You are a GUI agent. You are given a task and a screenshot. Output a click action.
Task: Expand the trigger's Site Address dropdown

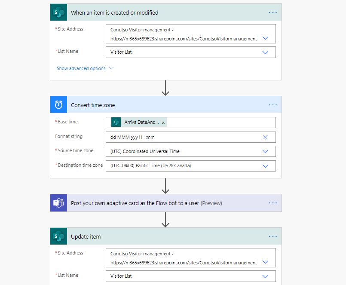coord(265,38)
